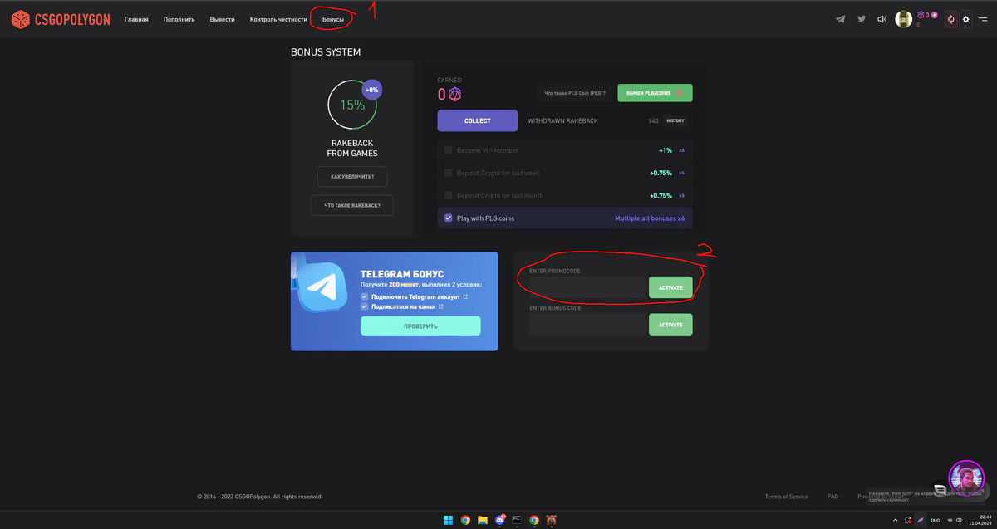This screenshot has width=997, height=529.
Task: Open the Пополнить menu item
Action: coord(179,19)
